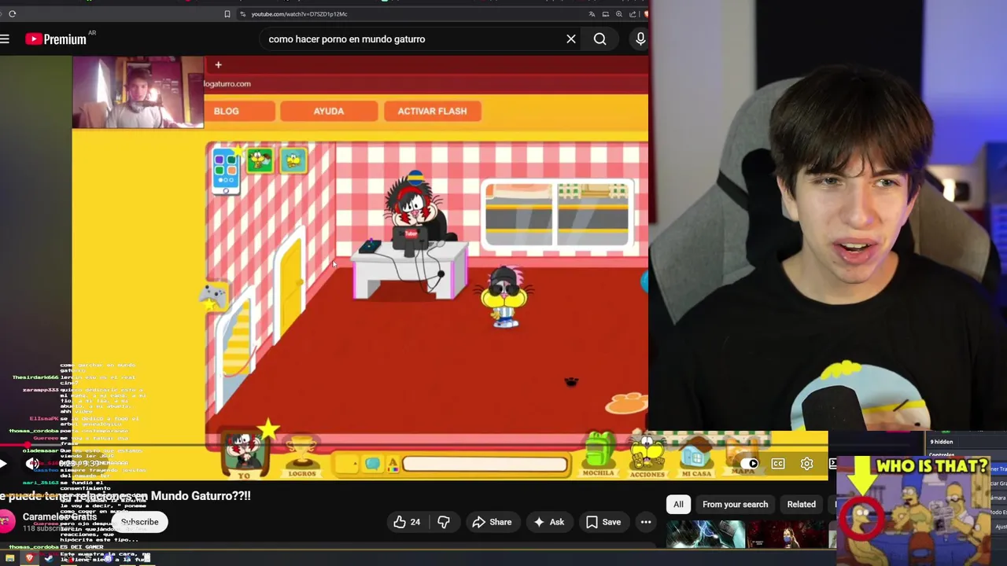Dislike the video
The image size is (1007, 566).
(x=444, y=522)
